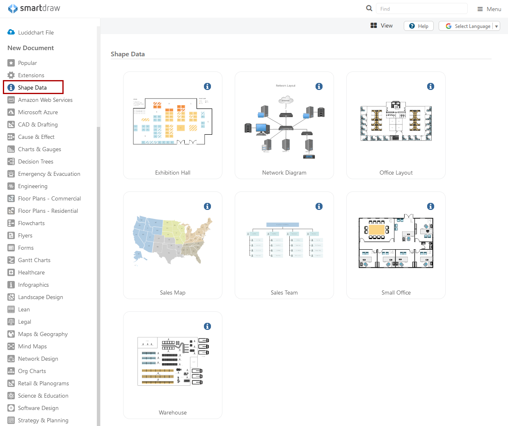Click the info icon on Warehouse card
This screenshot has height=426, width=508.
click(207, 326)
